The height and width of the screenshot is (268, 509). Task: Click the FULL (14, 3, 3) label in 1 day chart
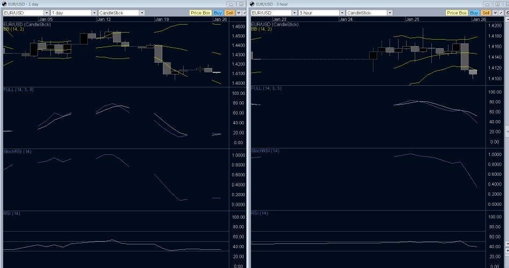point(19,90)
